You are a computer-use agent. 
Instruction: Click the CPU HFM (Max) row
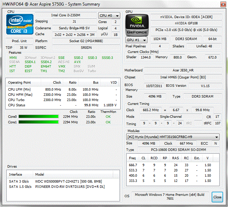(x=63, y=95)
